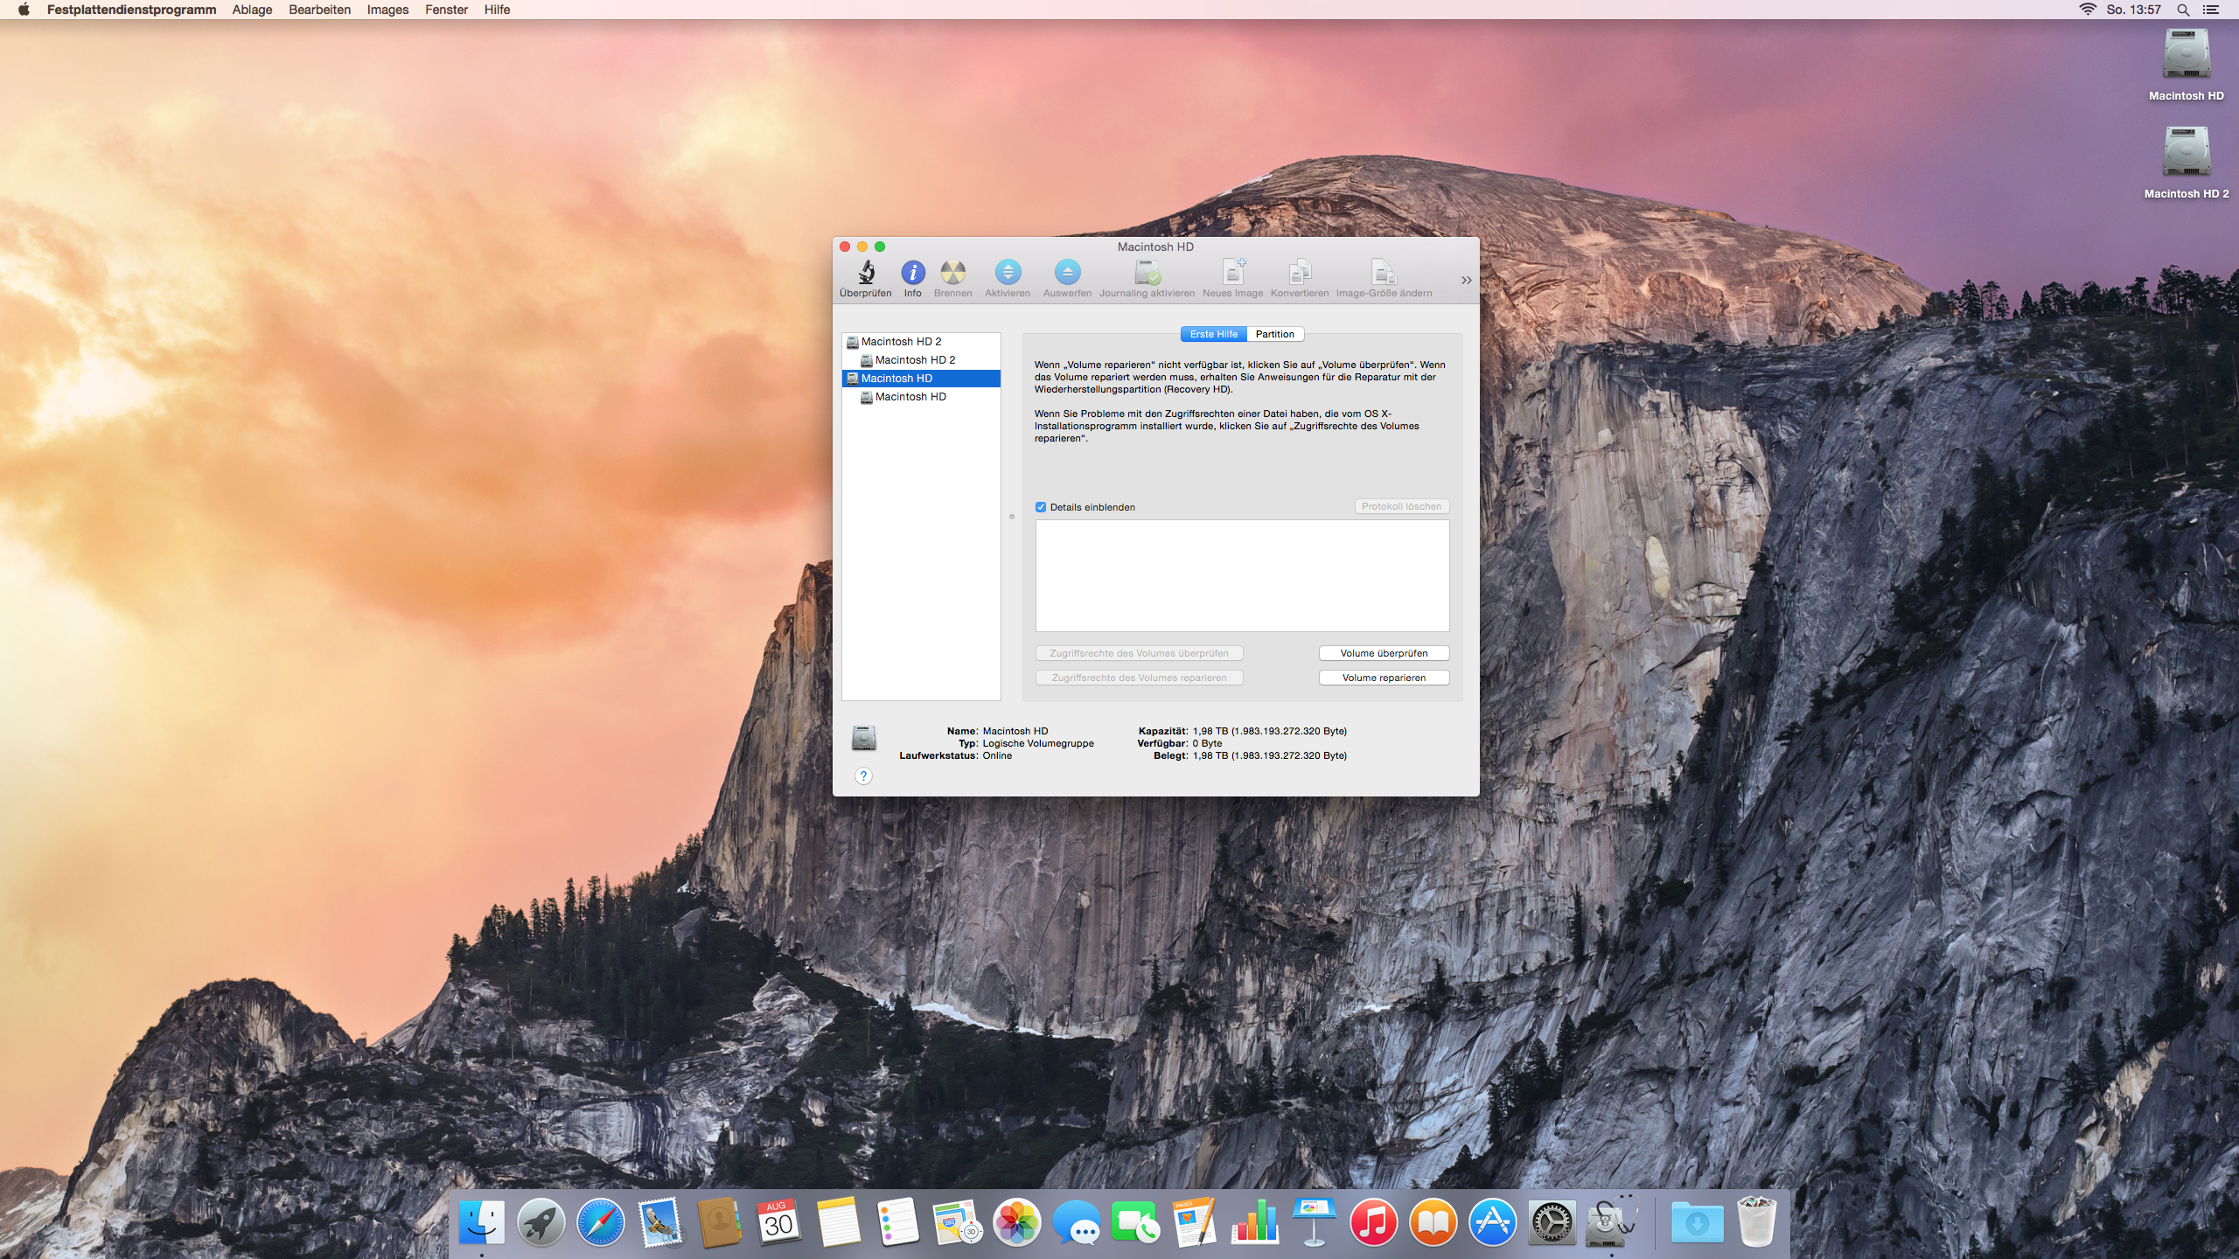
Task: Open Numbers from the Dock
Action: [x=1255, y=1221]
